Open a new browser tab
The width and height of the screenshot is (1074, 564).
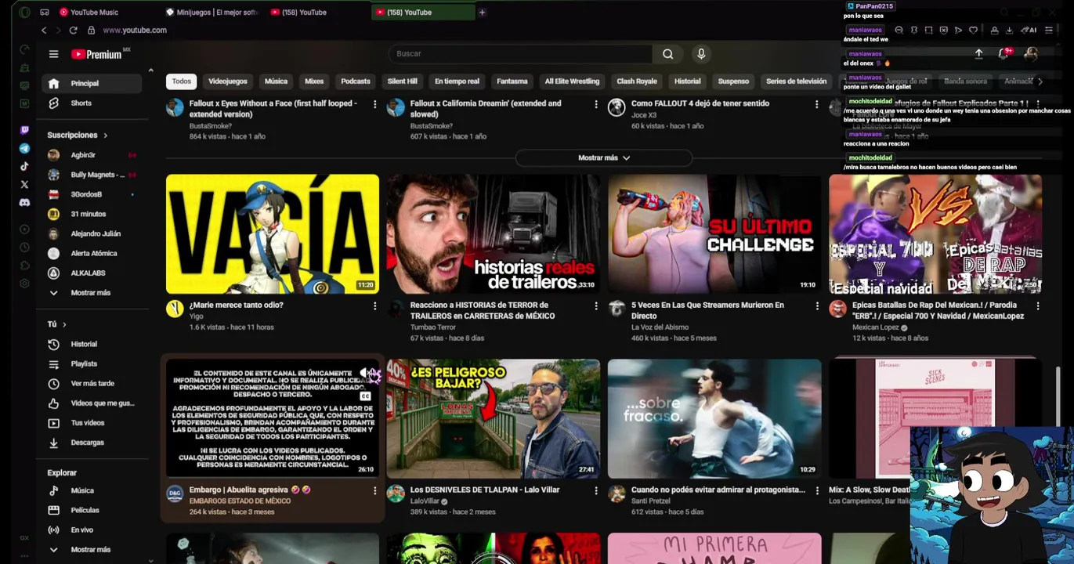point(482,13)
